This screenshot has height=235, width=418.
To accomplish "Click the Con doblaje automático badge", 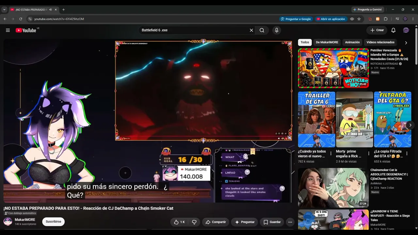I will [x=20, y=213].
